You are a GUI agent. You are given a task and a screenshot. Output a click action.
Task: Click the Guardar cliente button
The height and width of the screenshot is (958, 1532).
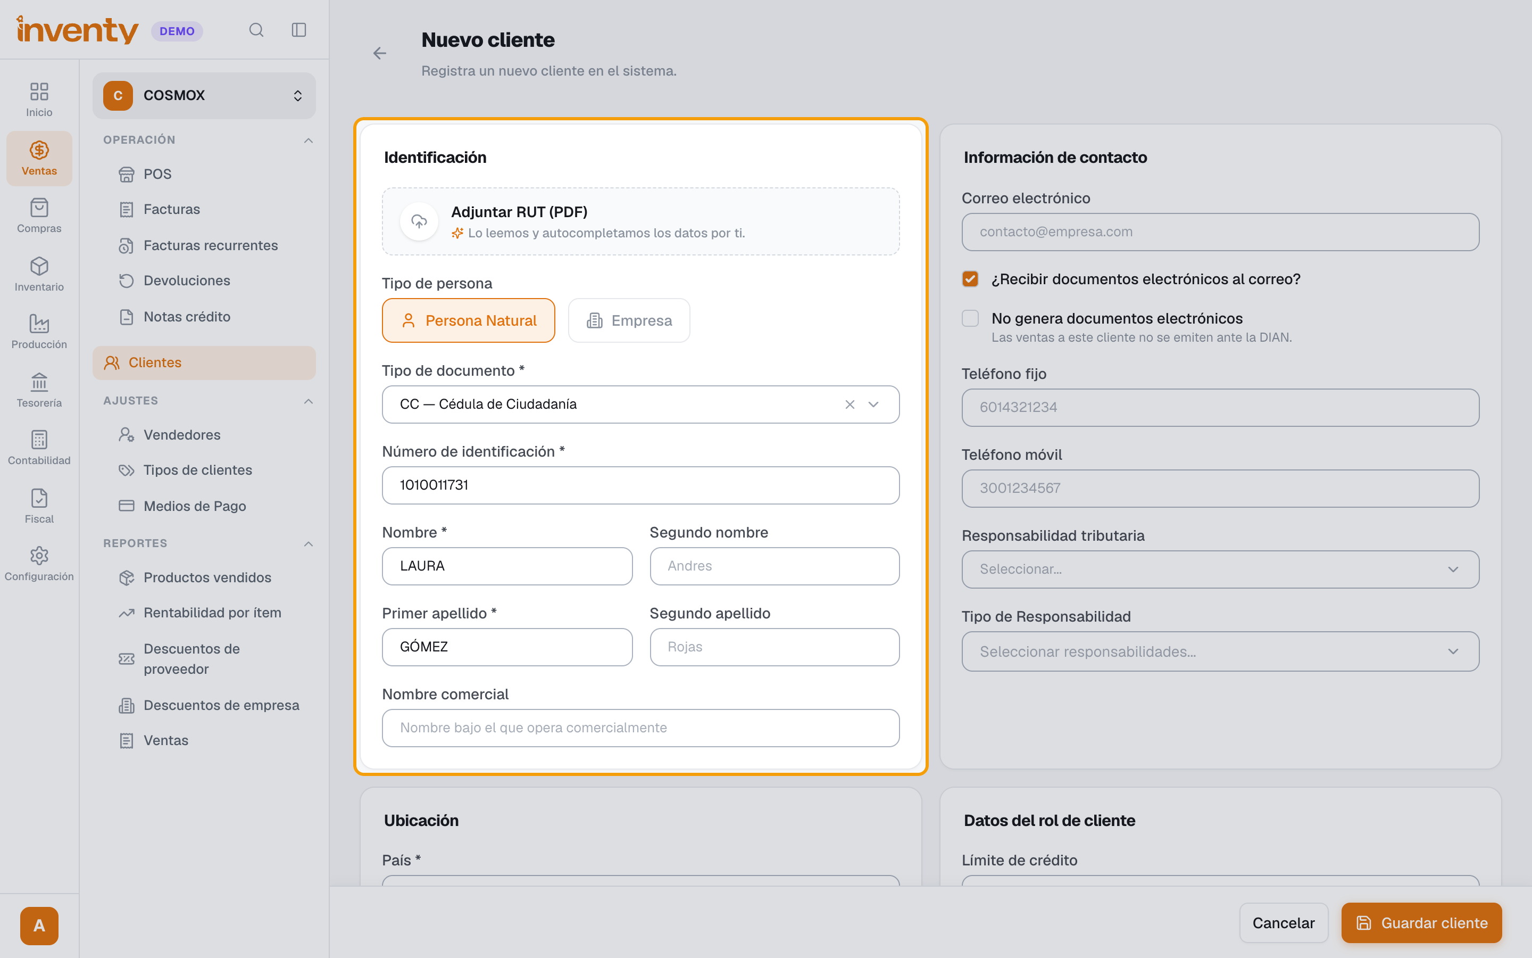[1421, 923]
